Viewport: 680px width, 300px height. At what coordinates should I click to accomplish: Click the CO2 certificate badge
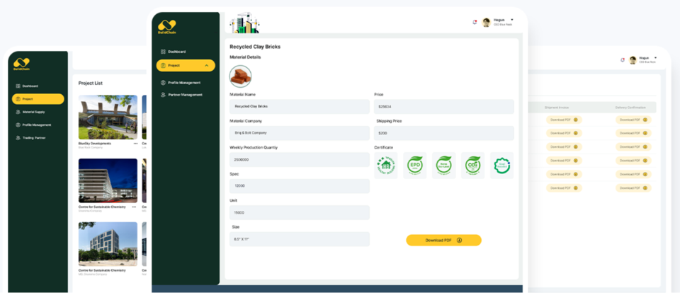click(x=472, y=166)
